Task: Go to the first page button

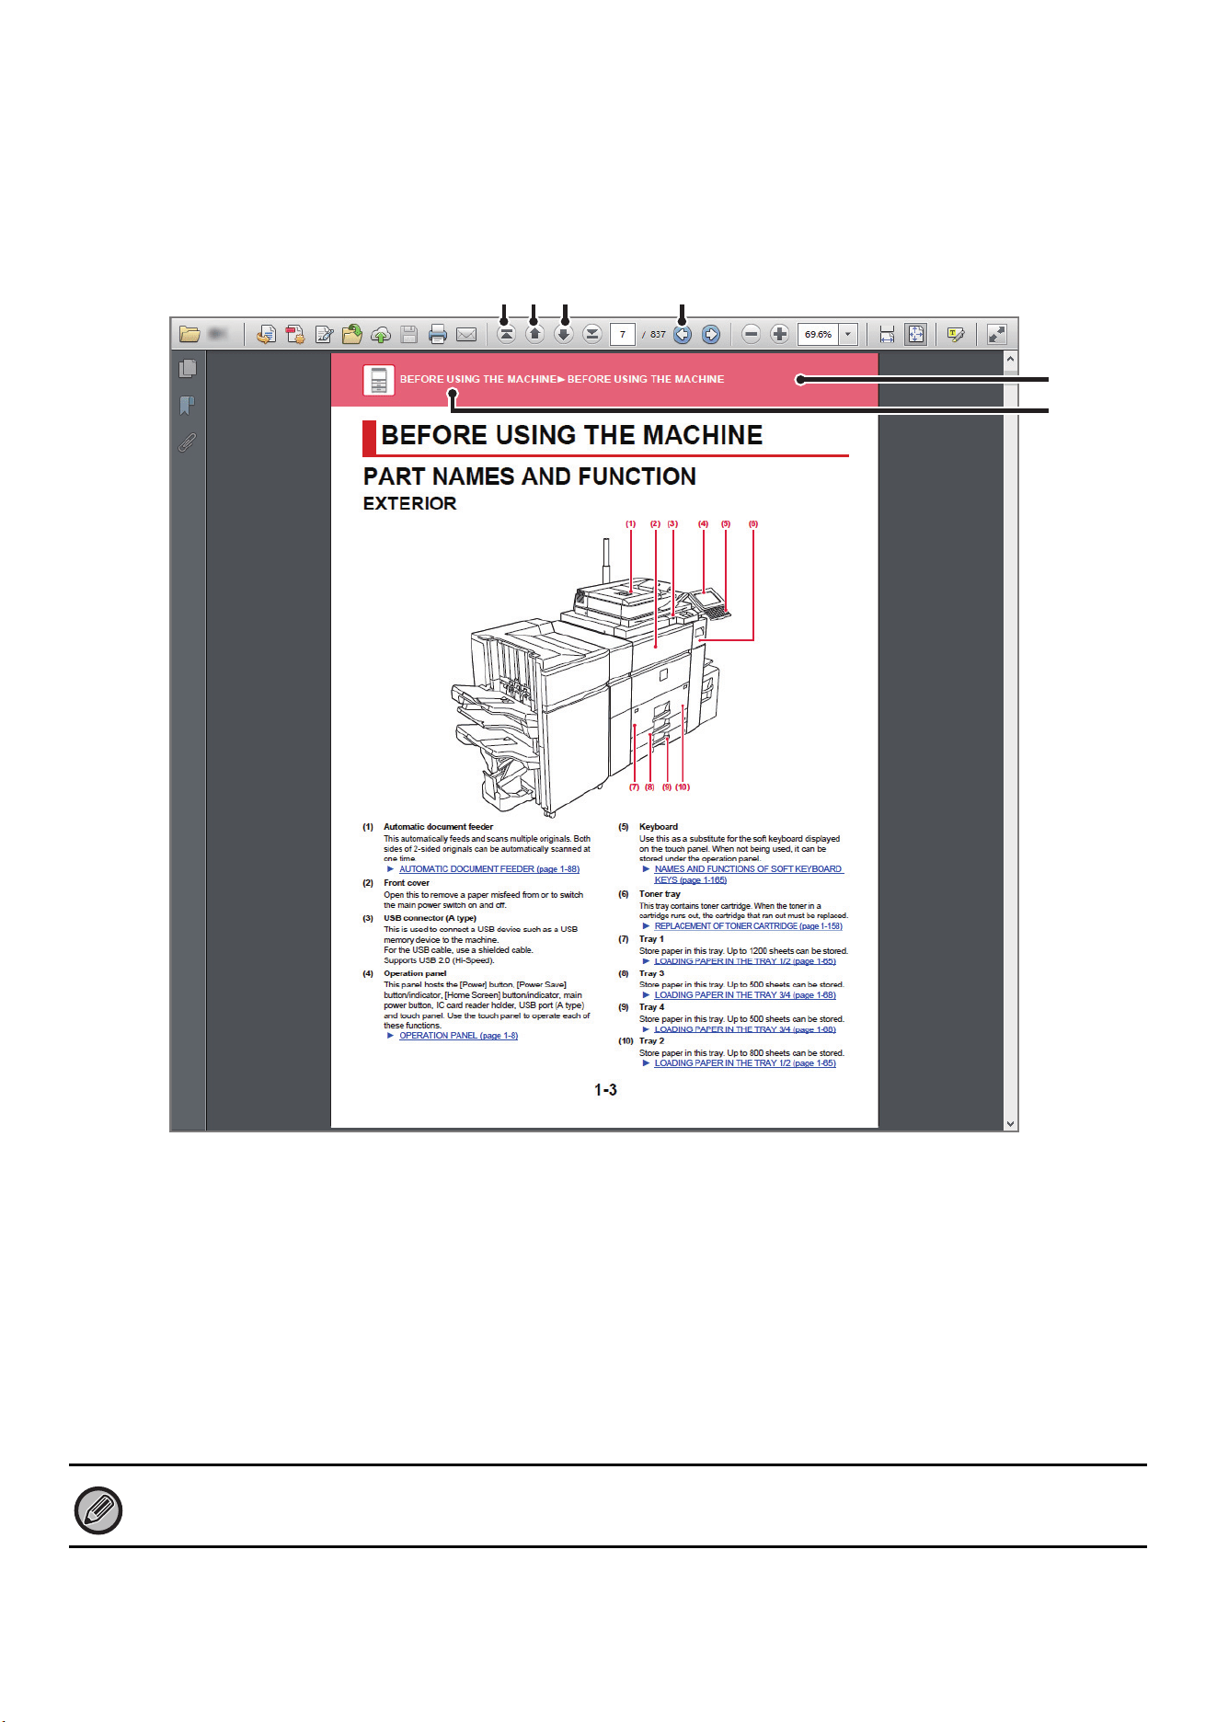Action: point(506,335)
